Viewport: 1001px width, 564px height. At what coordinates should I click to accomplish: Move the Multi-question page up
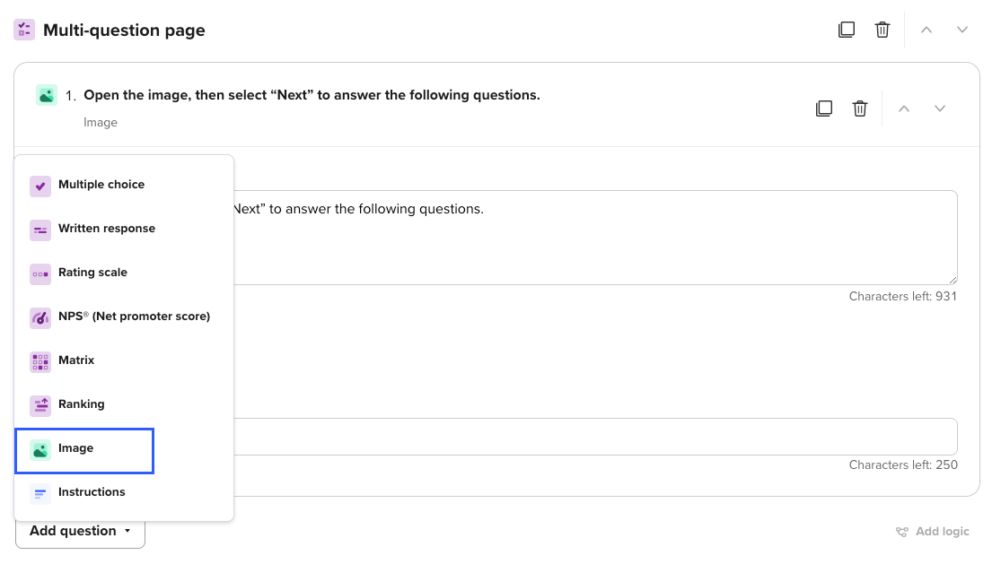click(926, 30)
